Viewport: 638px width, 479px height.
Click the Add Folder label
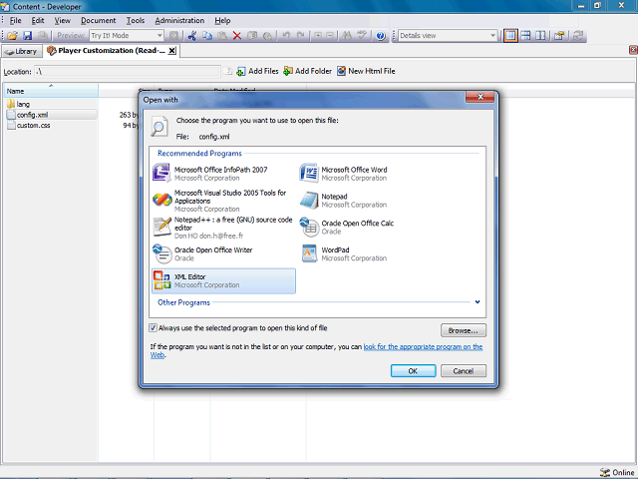point(313,71)
